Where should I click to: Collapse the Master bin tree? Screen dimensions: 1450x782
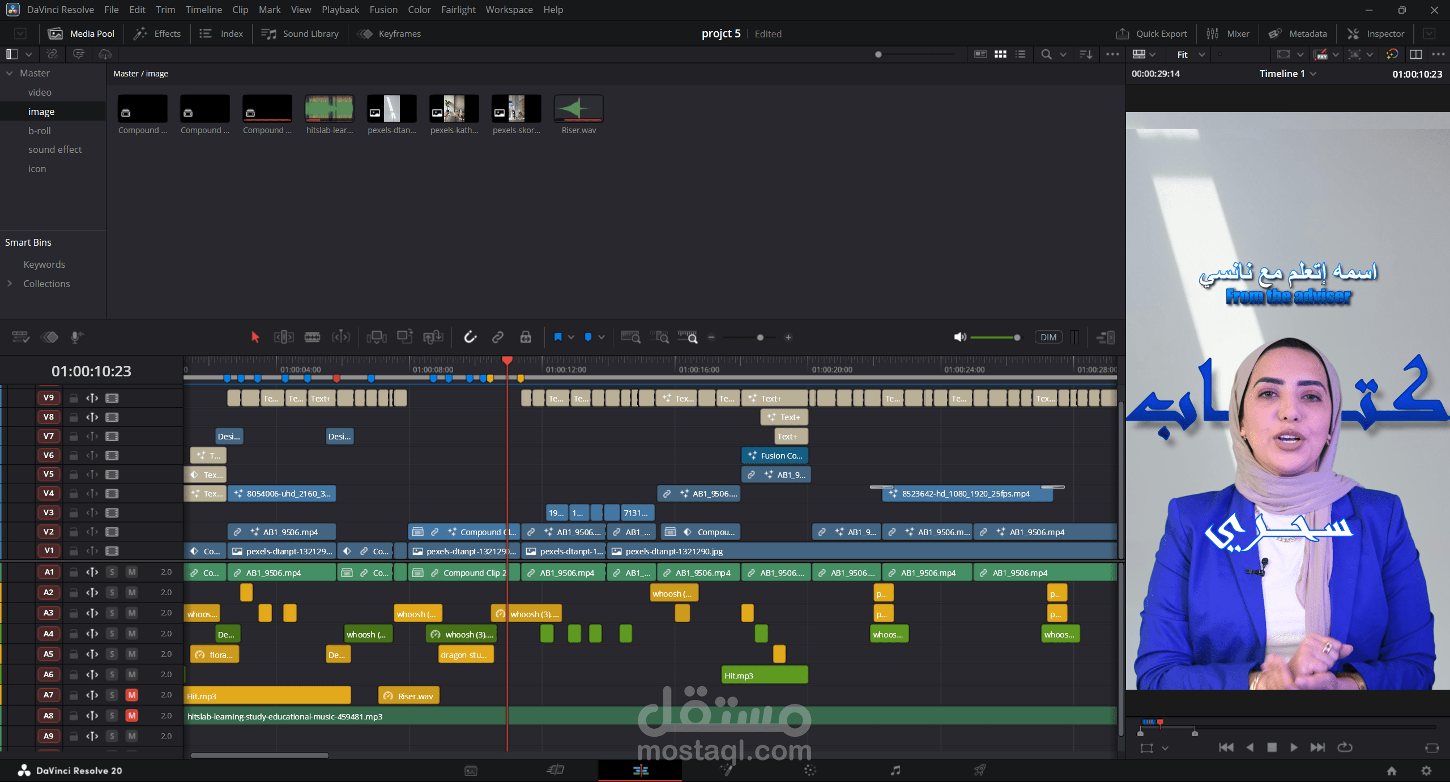pyautogui.click(x=10, y=73)
